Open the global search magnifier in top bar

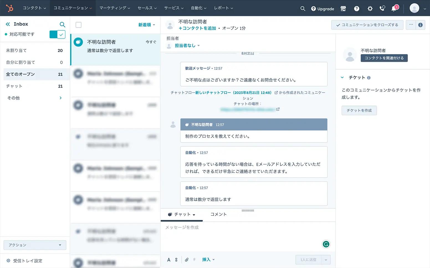303,9
